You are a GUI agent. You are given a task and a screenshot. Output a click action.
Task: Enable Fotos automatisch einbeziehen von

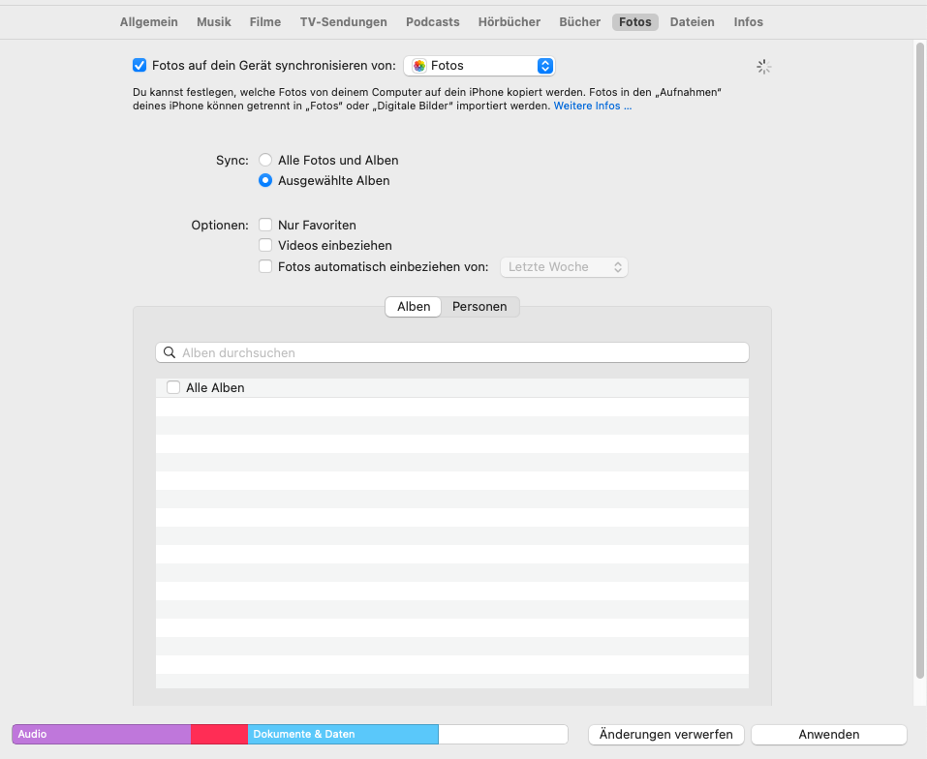(x=265, y=266)
